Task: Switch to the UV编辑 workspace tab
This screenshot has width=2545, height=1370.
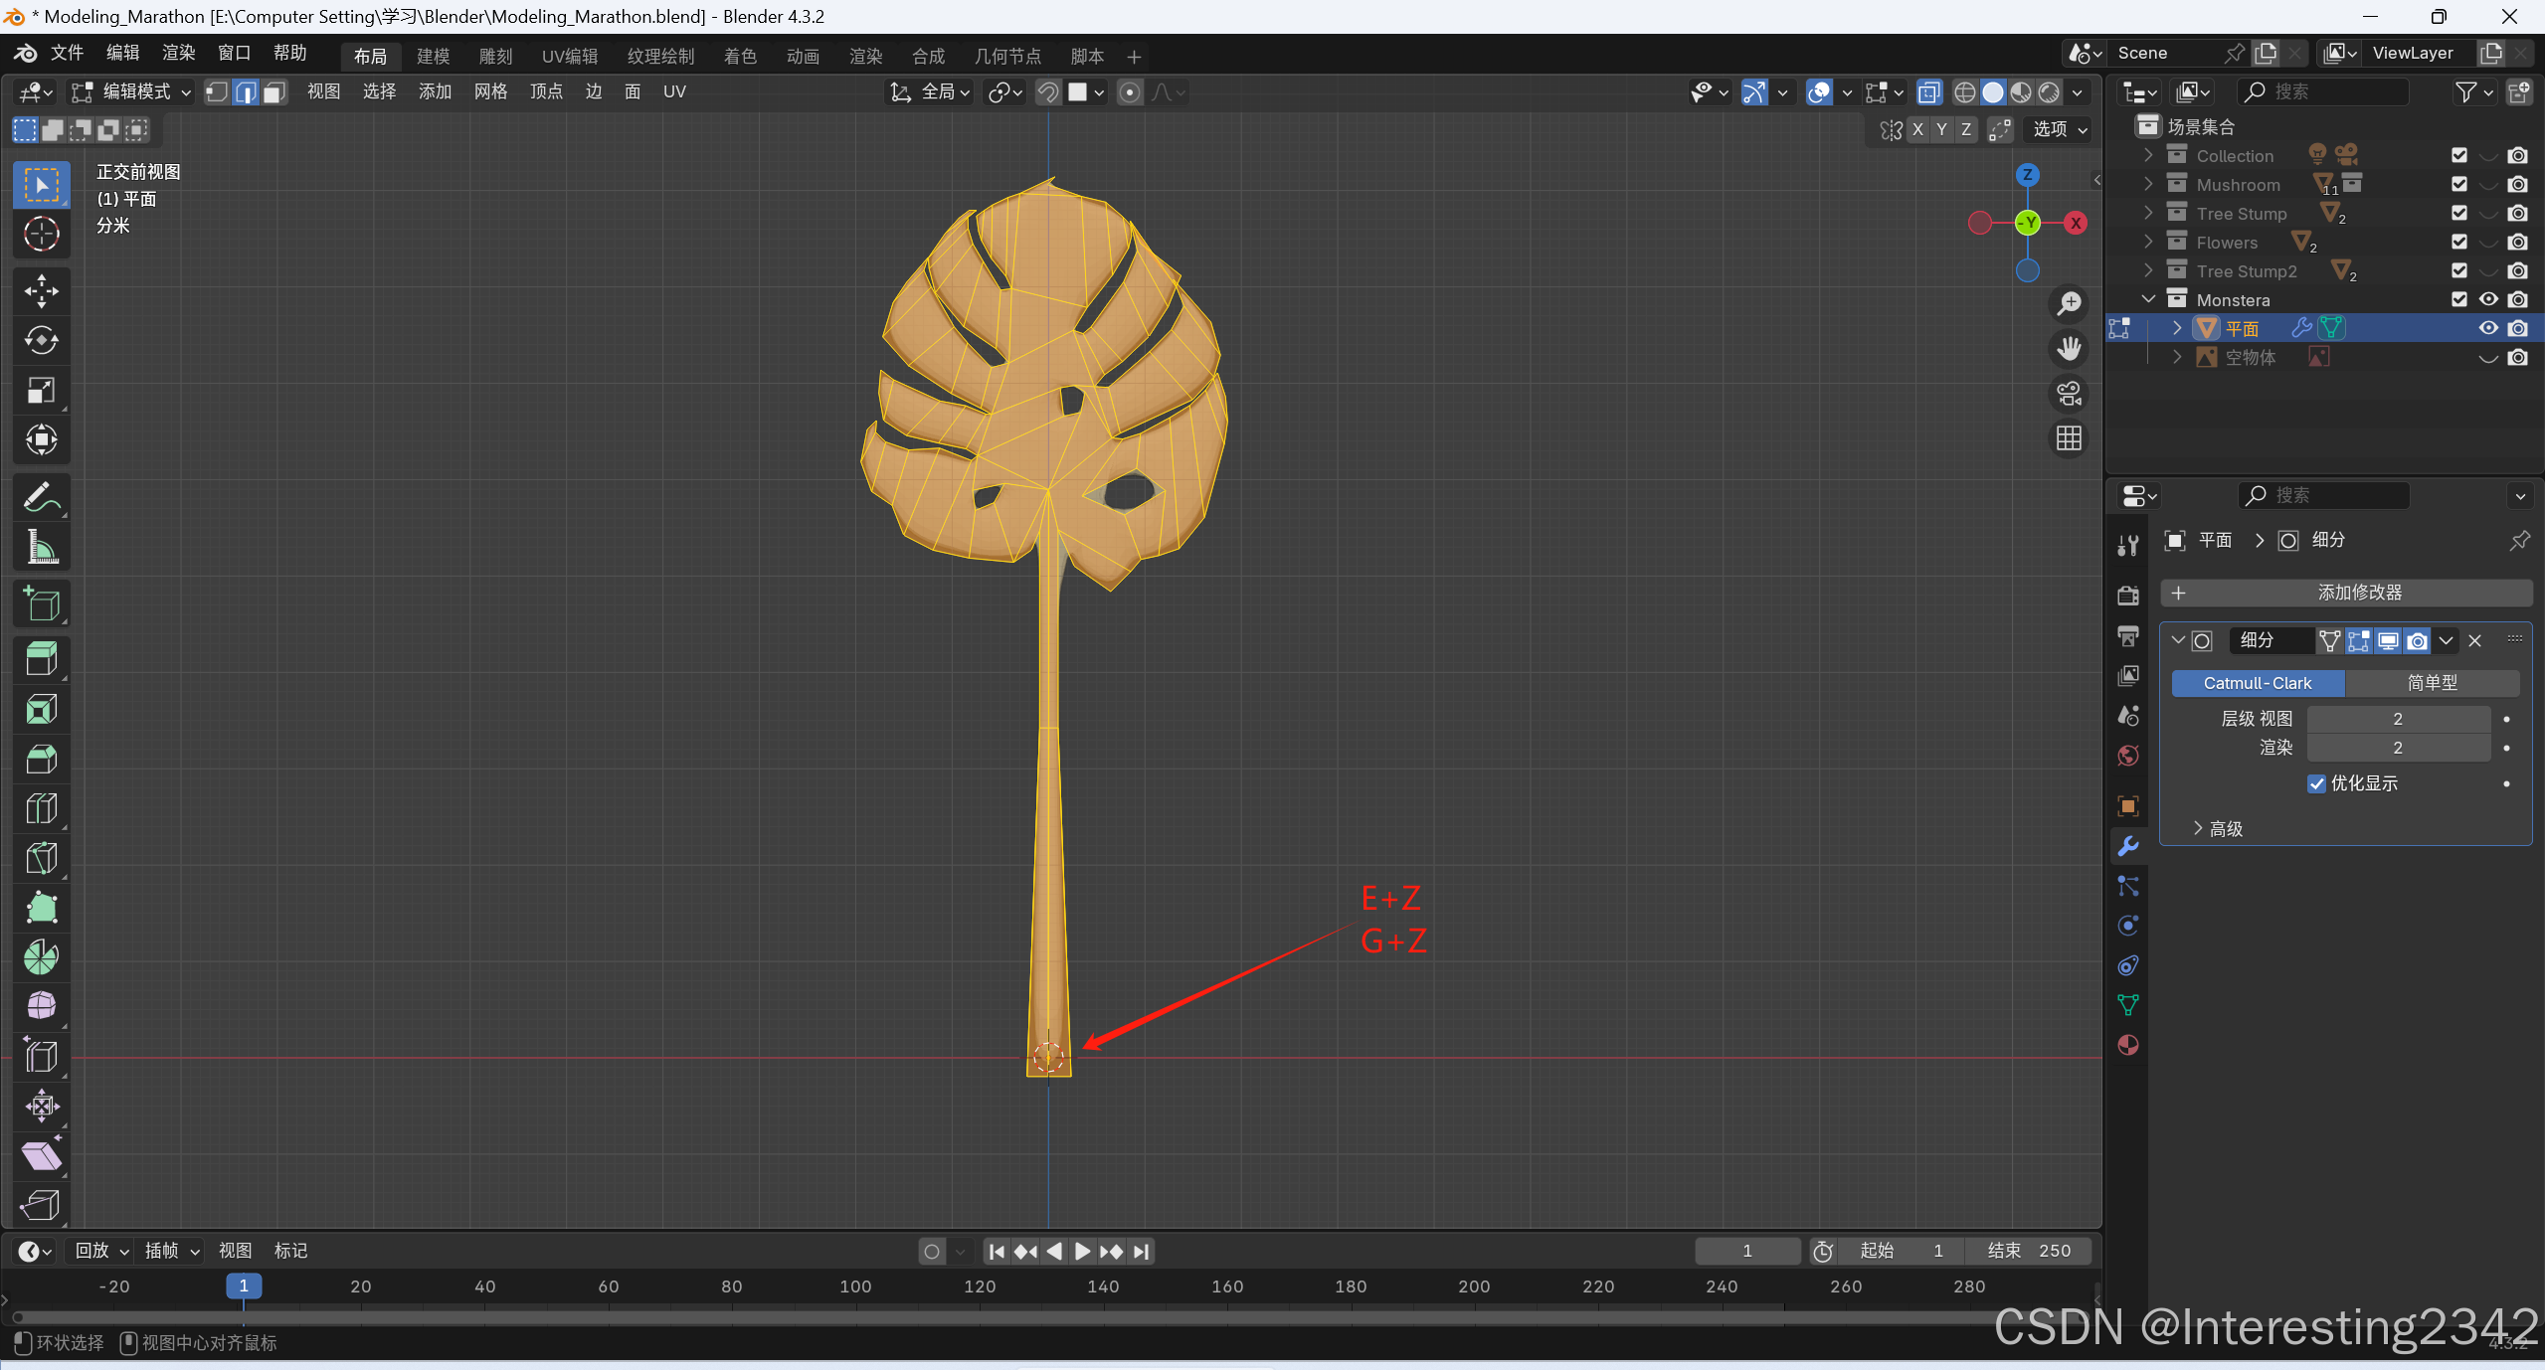Action: (x=570, y=57)
